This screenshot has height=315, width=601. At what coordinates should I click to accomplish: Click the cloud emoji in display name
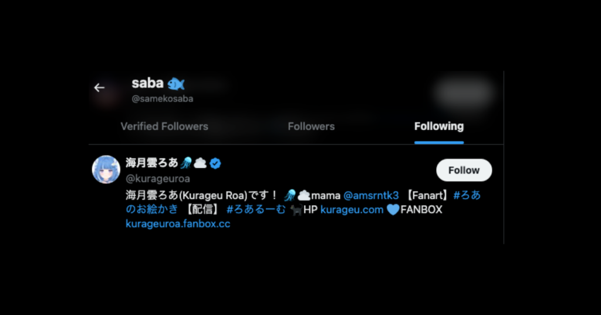pos(200,163)
